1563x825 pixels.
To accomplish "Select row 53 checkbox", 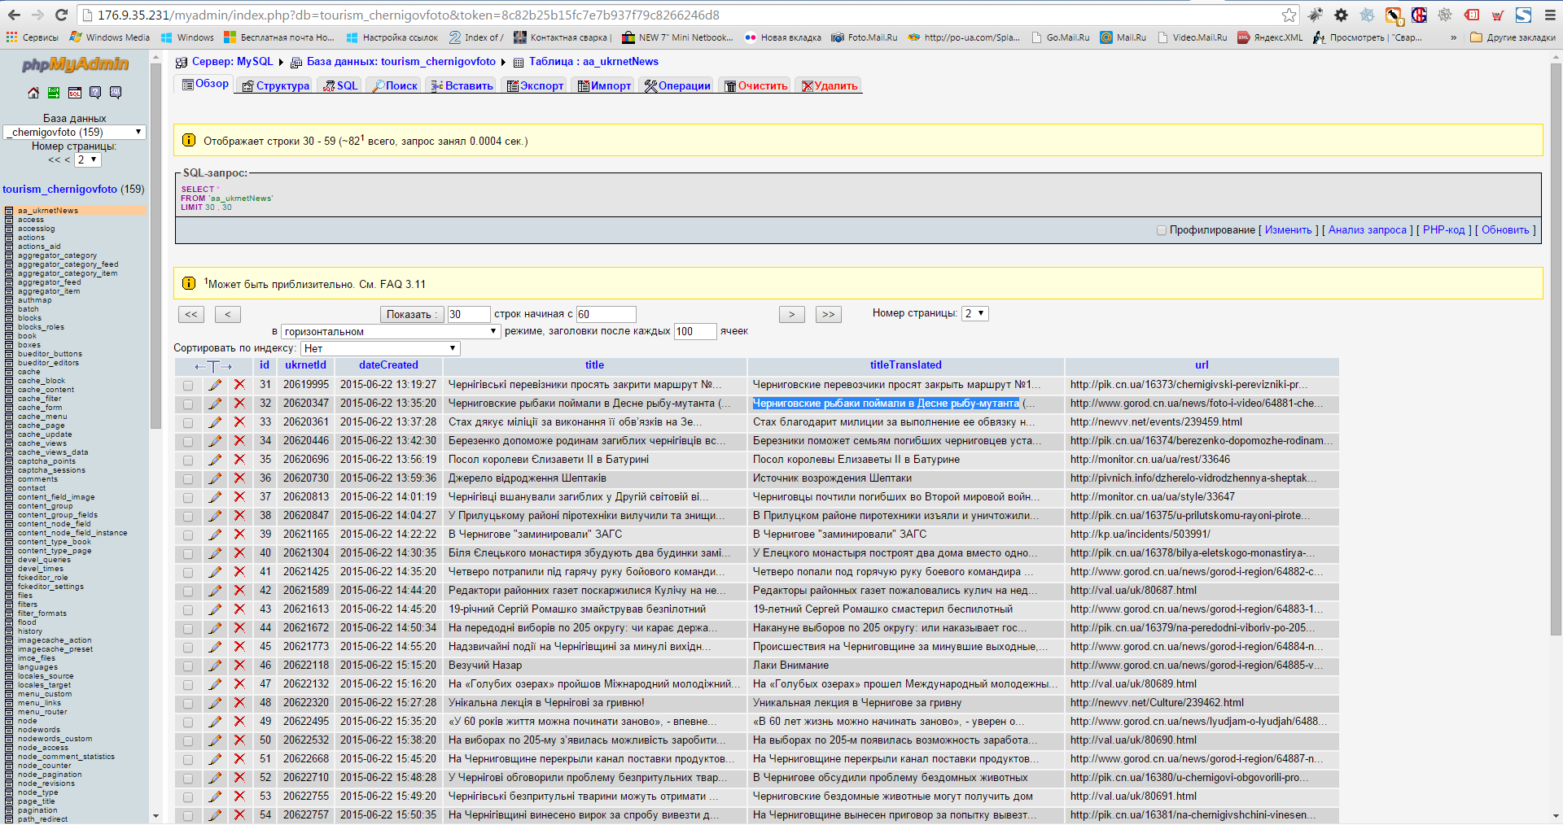I will click(188, 797).
